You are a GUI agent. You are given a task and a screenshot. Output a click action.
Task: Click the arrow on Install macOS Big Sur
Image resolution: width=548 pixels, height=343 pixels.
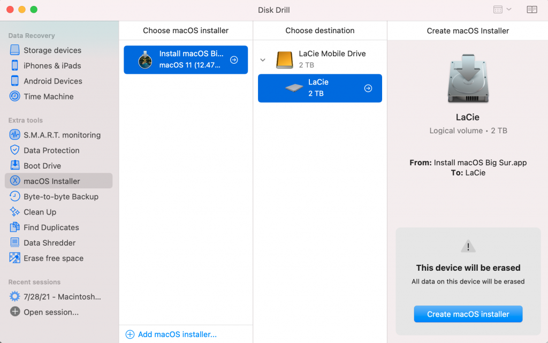tap(234, 59)
